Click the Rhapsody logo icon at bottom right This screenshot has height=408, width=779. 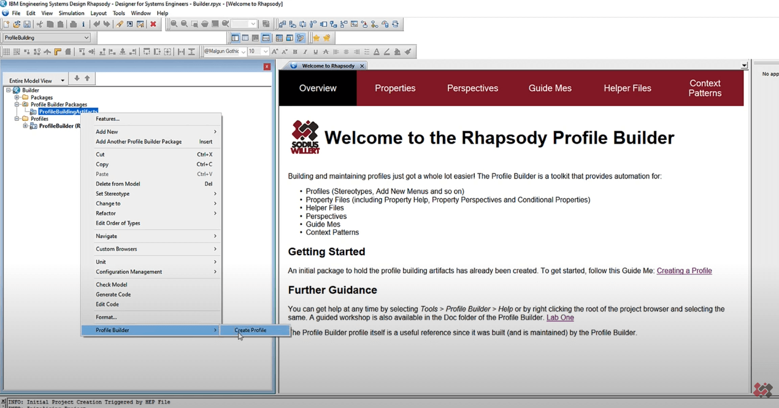tap(763, 389)
